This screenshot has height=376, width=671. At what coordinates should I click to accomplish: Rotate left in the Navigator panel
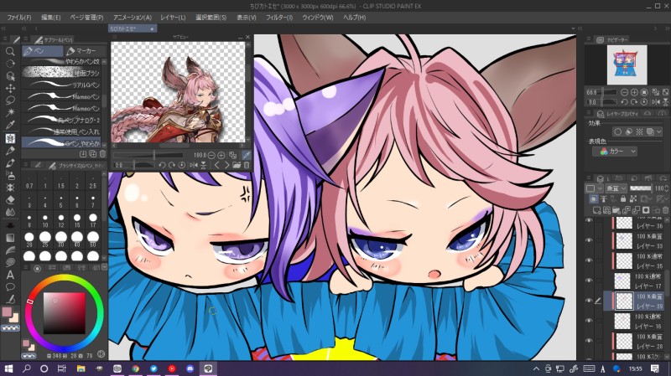(x=624, y=102)
